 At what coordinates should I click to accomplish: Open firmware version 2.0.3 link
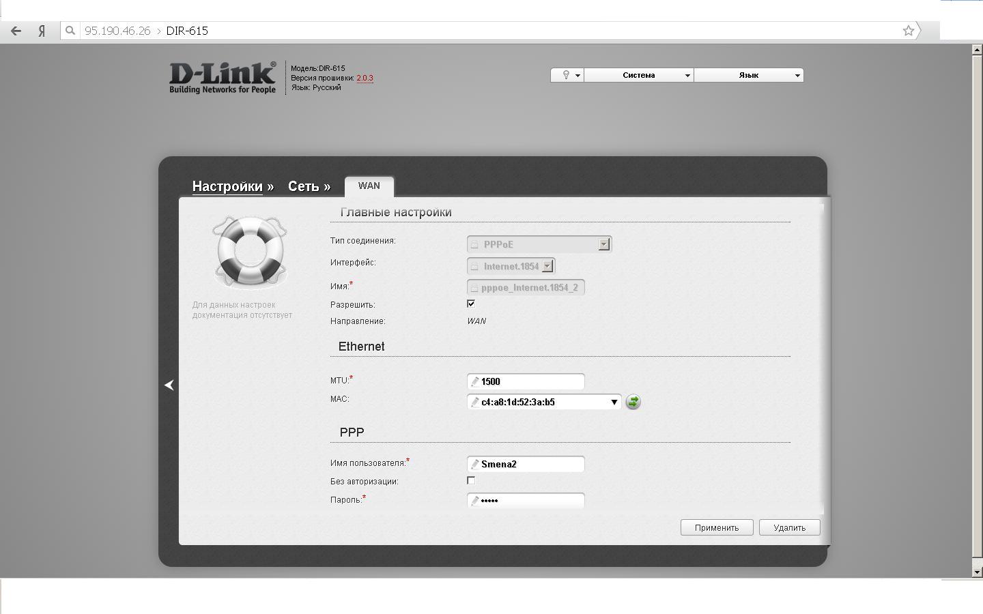click(365, 78)
